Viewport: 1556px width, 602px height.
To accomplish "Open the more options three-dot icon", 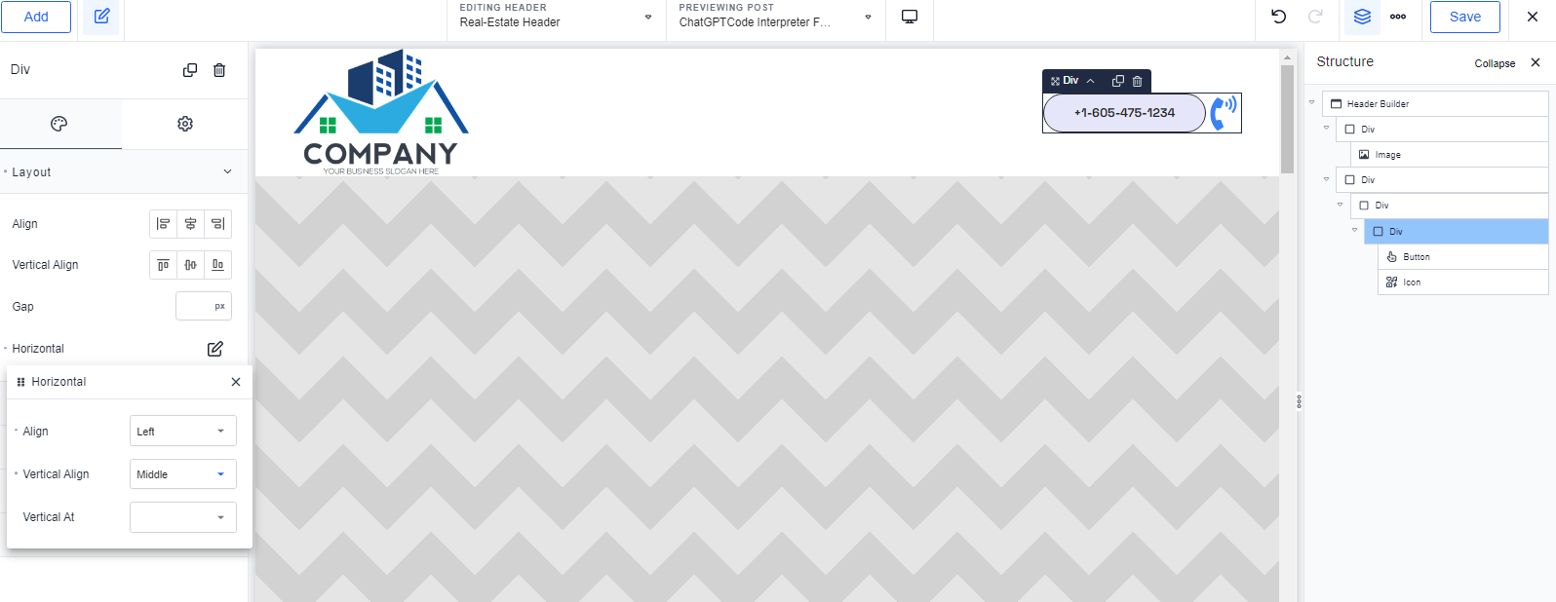I will tap(1398, 17).
